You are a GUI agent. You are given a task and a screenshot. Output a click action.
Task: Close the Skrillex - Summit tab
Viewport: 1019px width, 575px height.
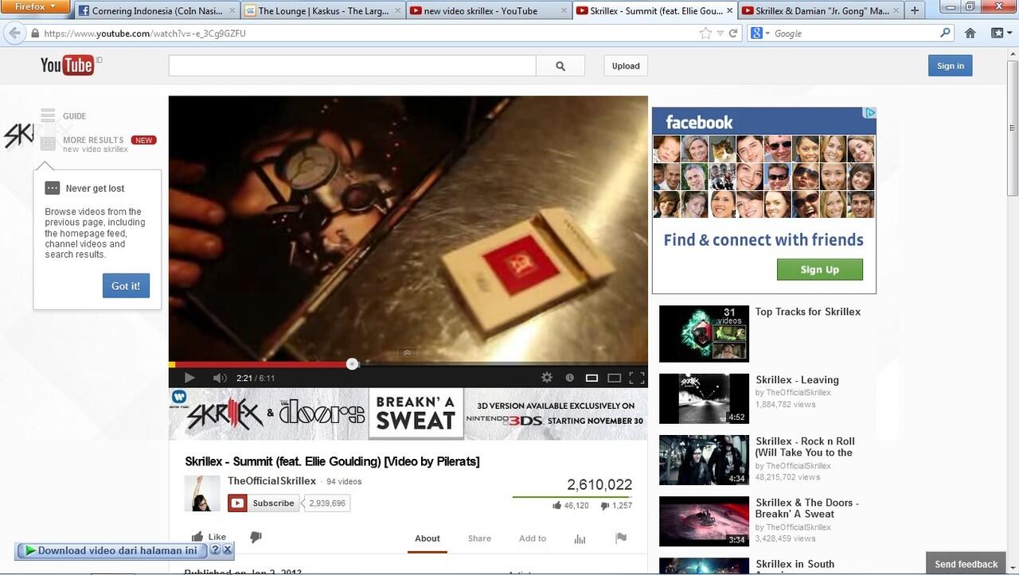729,11
